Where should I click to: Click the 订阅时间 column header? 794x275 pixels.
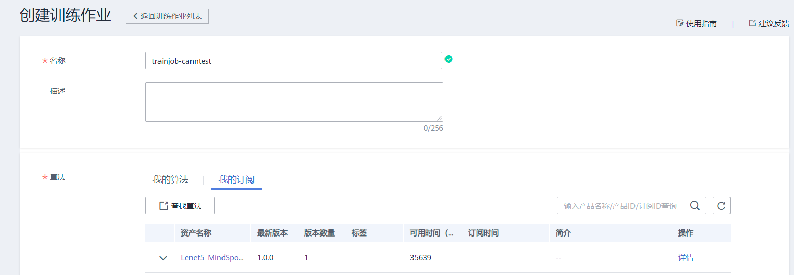484,233
